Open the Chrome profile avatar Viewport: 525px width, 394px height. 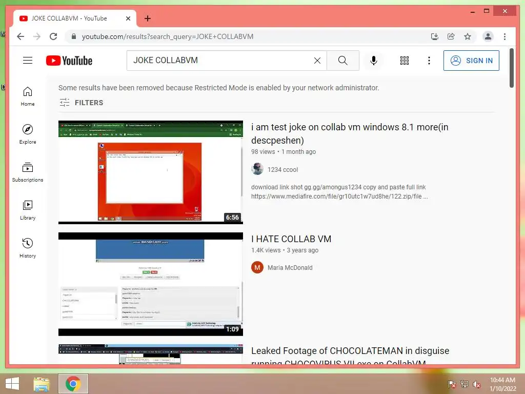(488, 36)
